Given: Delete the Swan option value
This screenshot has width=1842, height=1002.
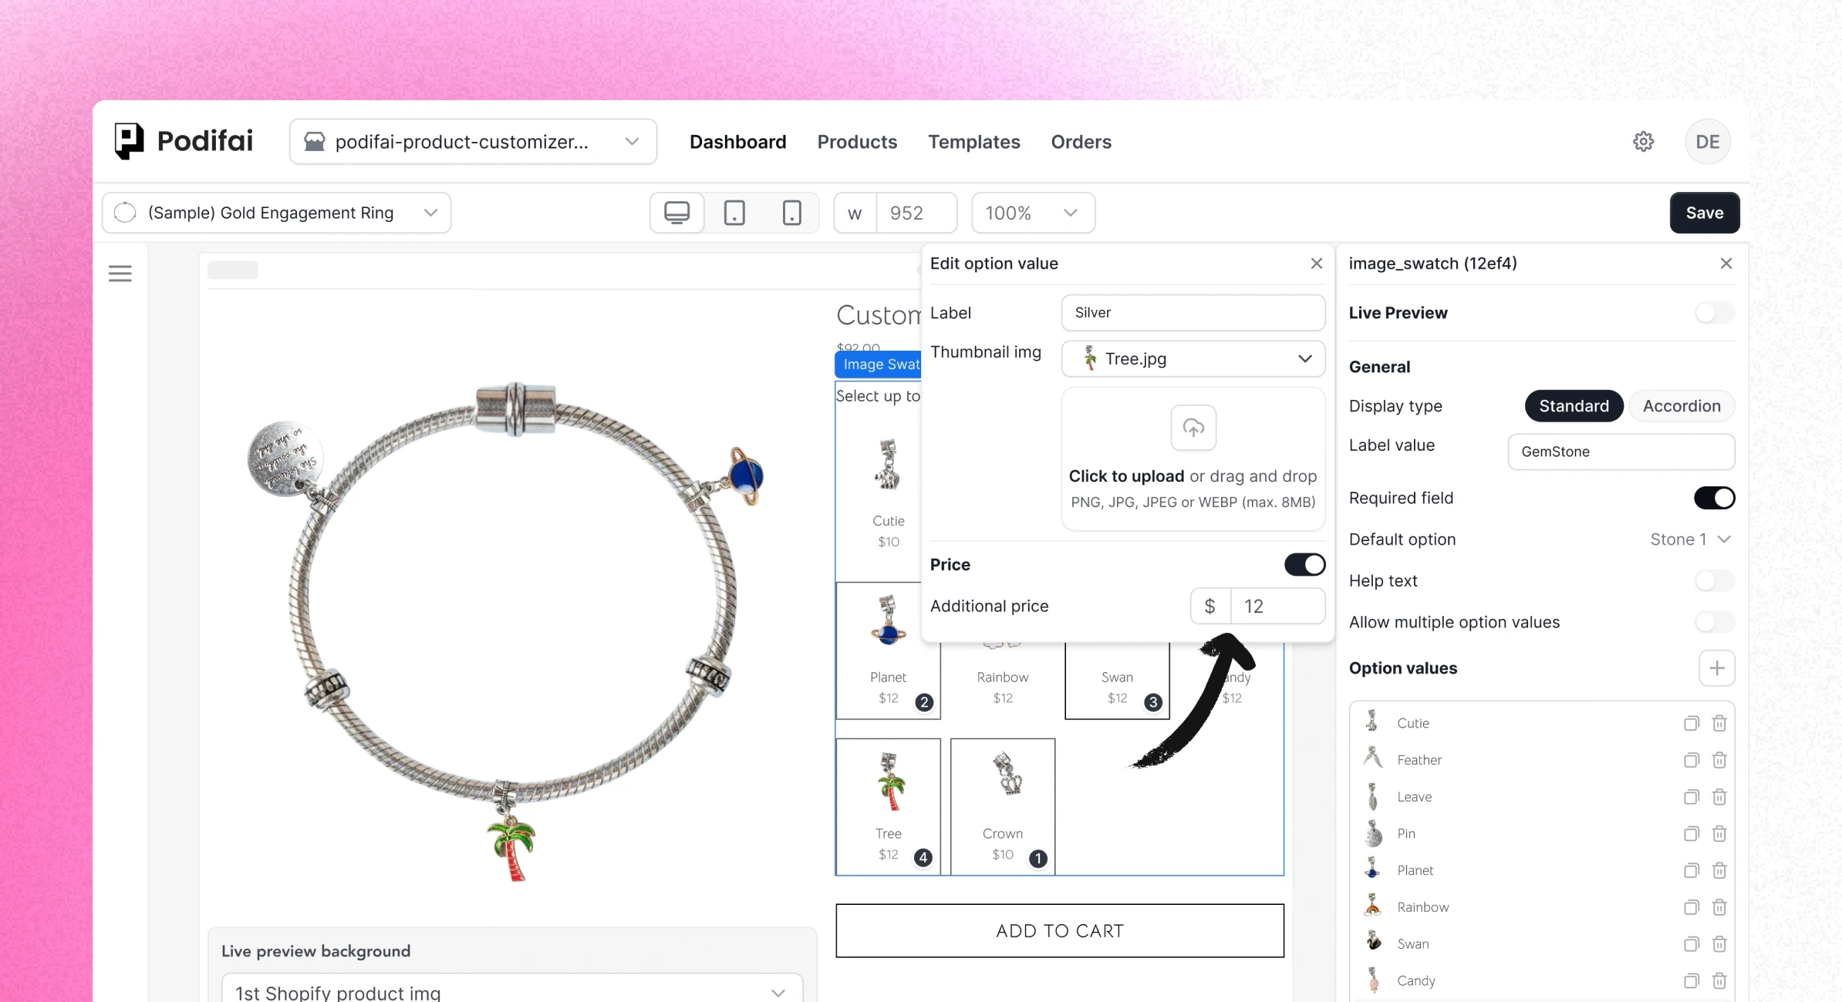Looking at the screenshot, I should click(x=1720, y=943).
